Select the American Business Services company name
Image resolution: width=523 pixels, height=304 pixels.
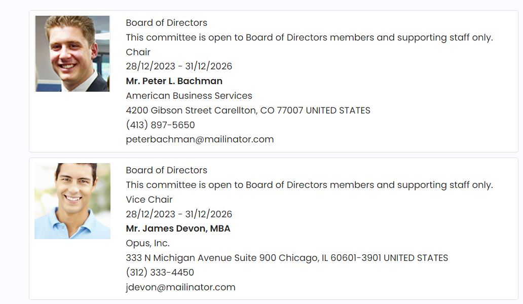coord(189,96)
